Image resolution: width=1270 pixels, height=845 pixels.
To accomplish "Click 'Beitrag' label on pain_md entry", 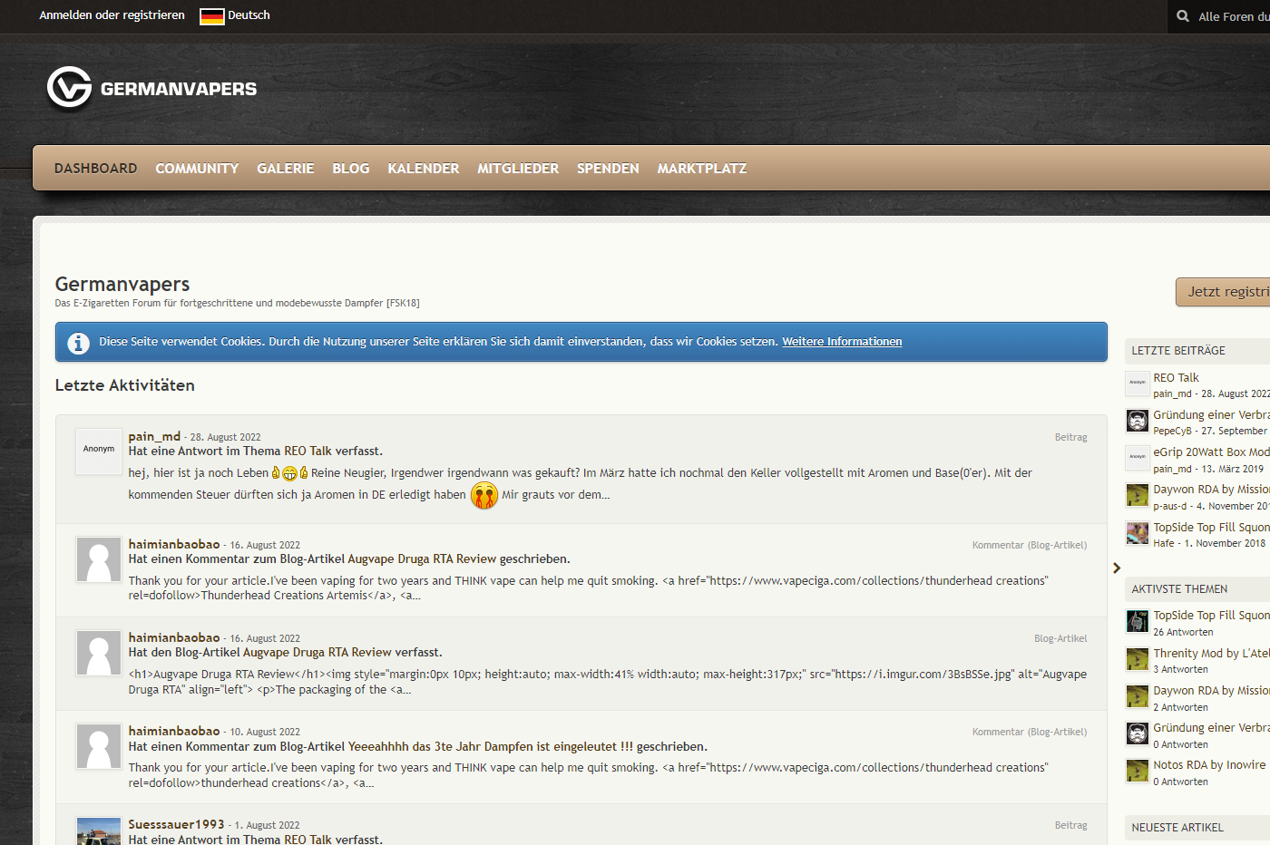I will [x=1070, y=437].
